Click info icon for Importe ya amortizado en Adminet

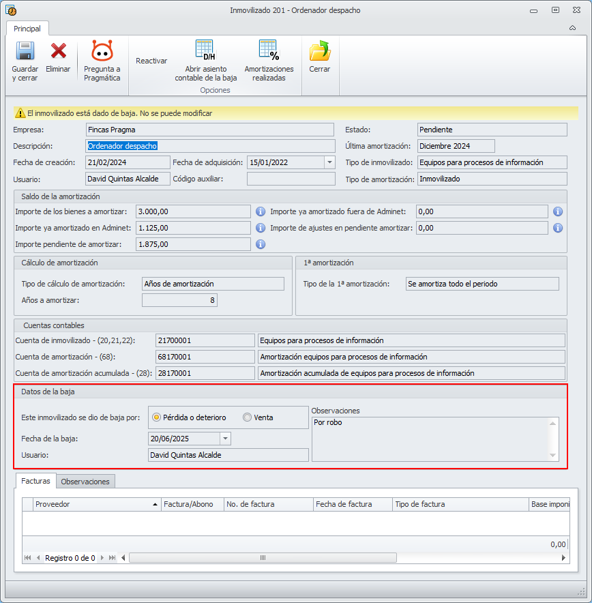click(x=261, y=228)
